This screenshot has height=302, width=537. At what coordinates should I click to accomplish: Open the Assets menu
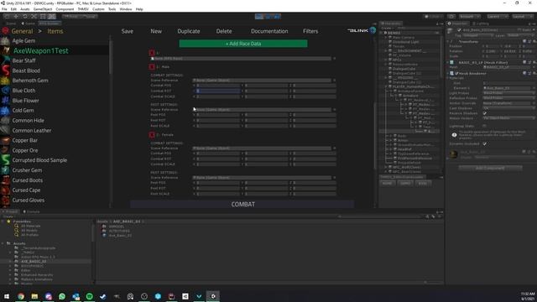(24, 9)
